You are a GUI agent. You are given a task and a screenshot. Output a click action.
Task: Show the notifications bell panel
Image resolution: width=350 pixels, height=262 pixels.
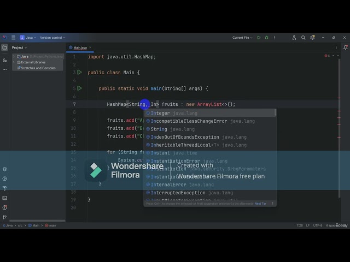(x=346, y=47)
